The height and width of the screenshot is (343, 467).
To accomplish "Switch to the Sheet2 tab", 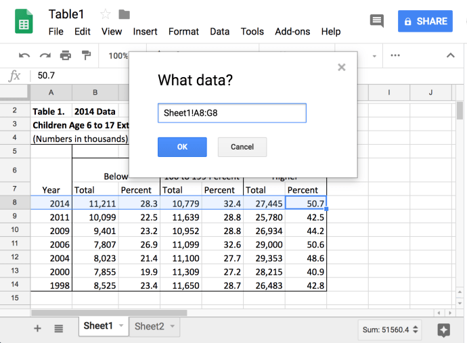I will pos(149,326).
